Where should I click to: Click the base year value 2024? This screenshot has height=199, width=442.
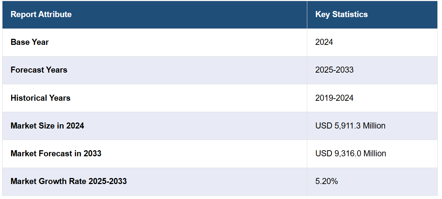pyautogui.click(x=324, y=42)
